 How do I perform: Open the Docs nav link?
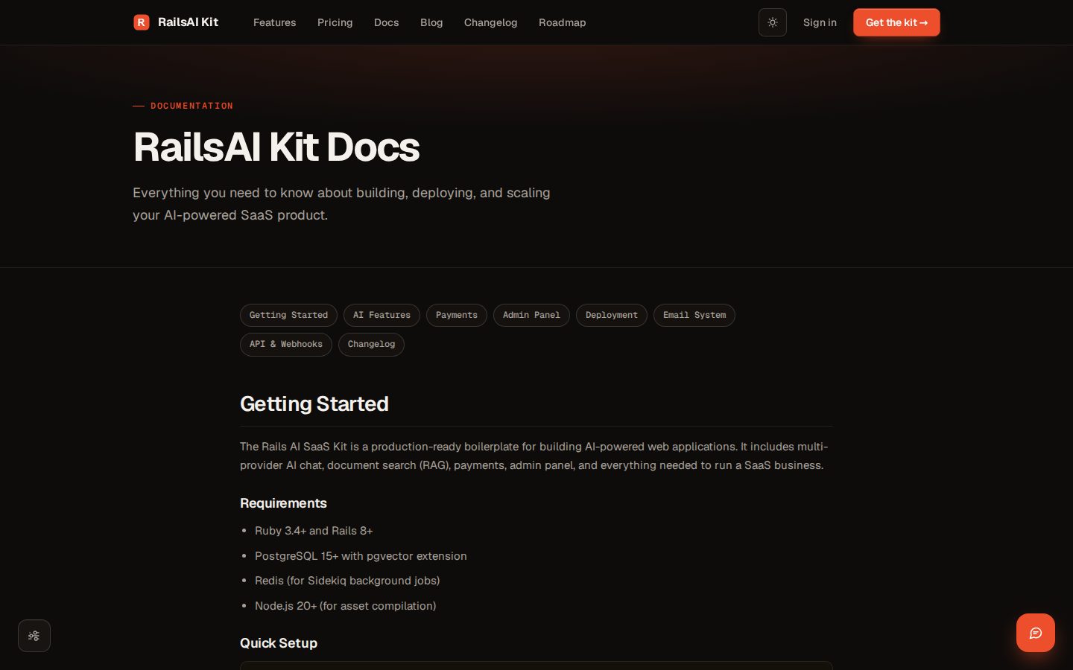tap(387, 22)
